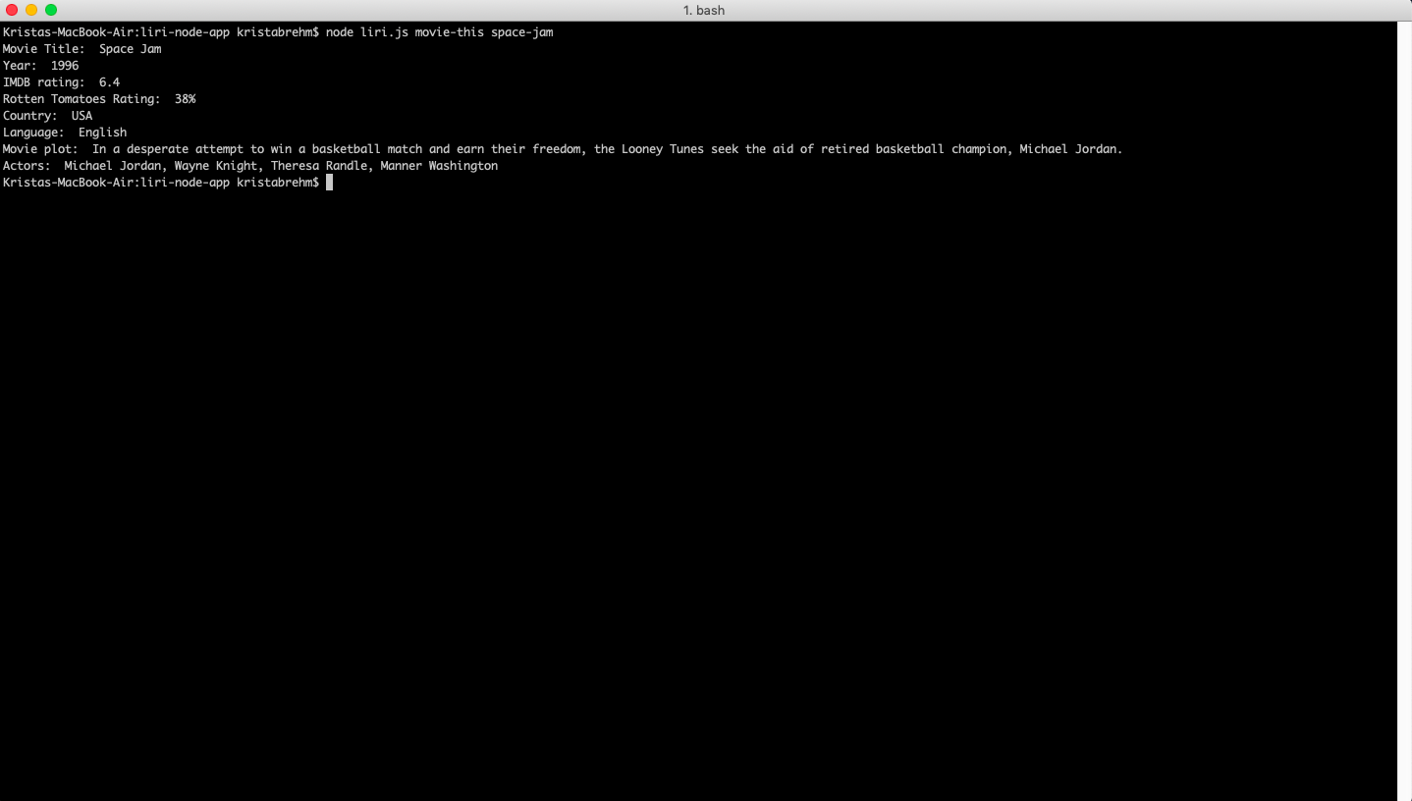Click the "Language: English" text
This screenshot has width=1412, height=801.
65,132
